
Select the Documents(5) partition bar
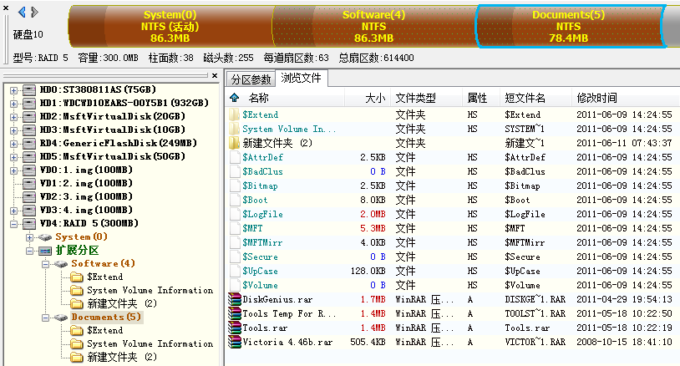pyautogui.click(x=569, y=27)
